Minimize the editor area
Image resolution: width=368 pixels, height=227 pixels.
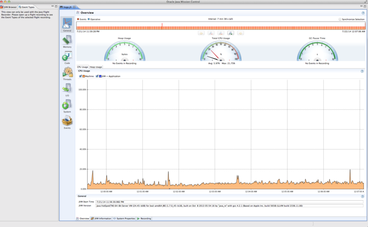(362, 6)
